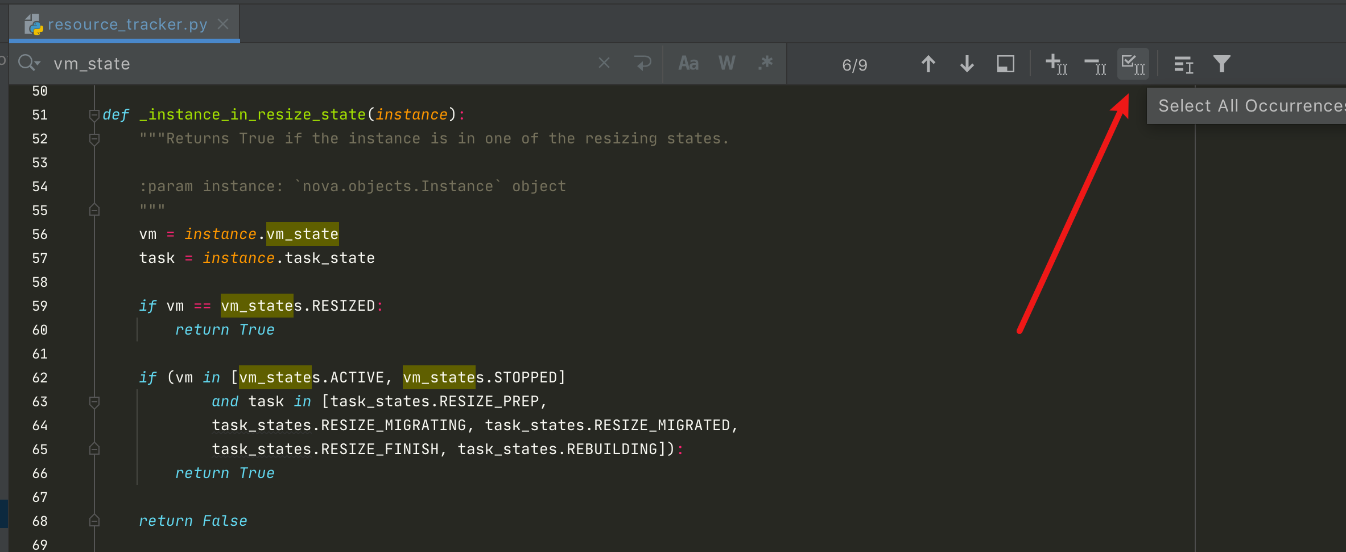Unselect the last occurrence

[x=1095, y=64]
